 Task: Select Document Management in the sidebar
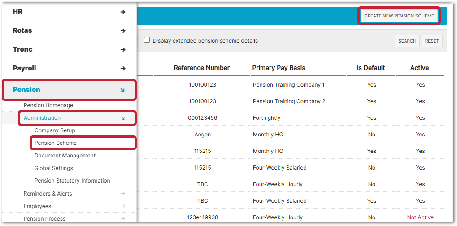coord(65,156)
